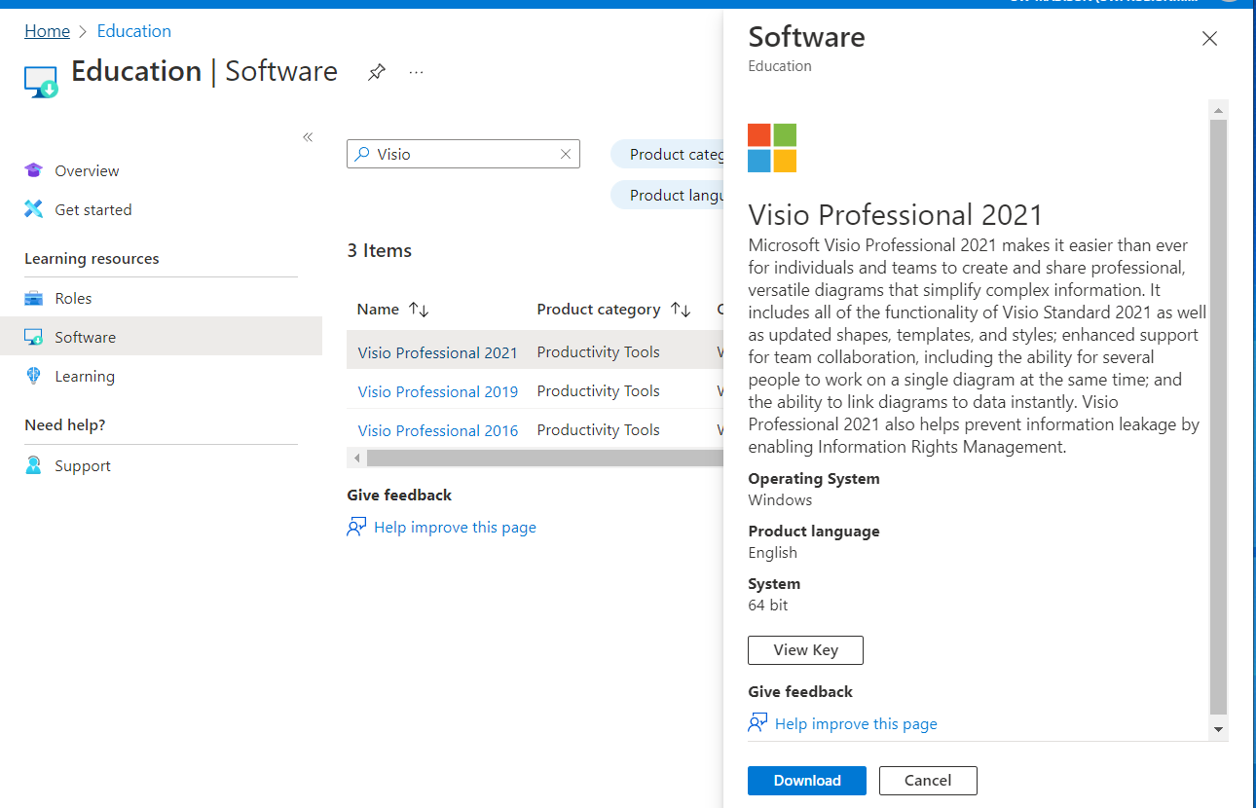1256x808 pixels.
Task: Click the Software monitor icon in sidebar
Action: (34, 337)
